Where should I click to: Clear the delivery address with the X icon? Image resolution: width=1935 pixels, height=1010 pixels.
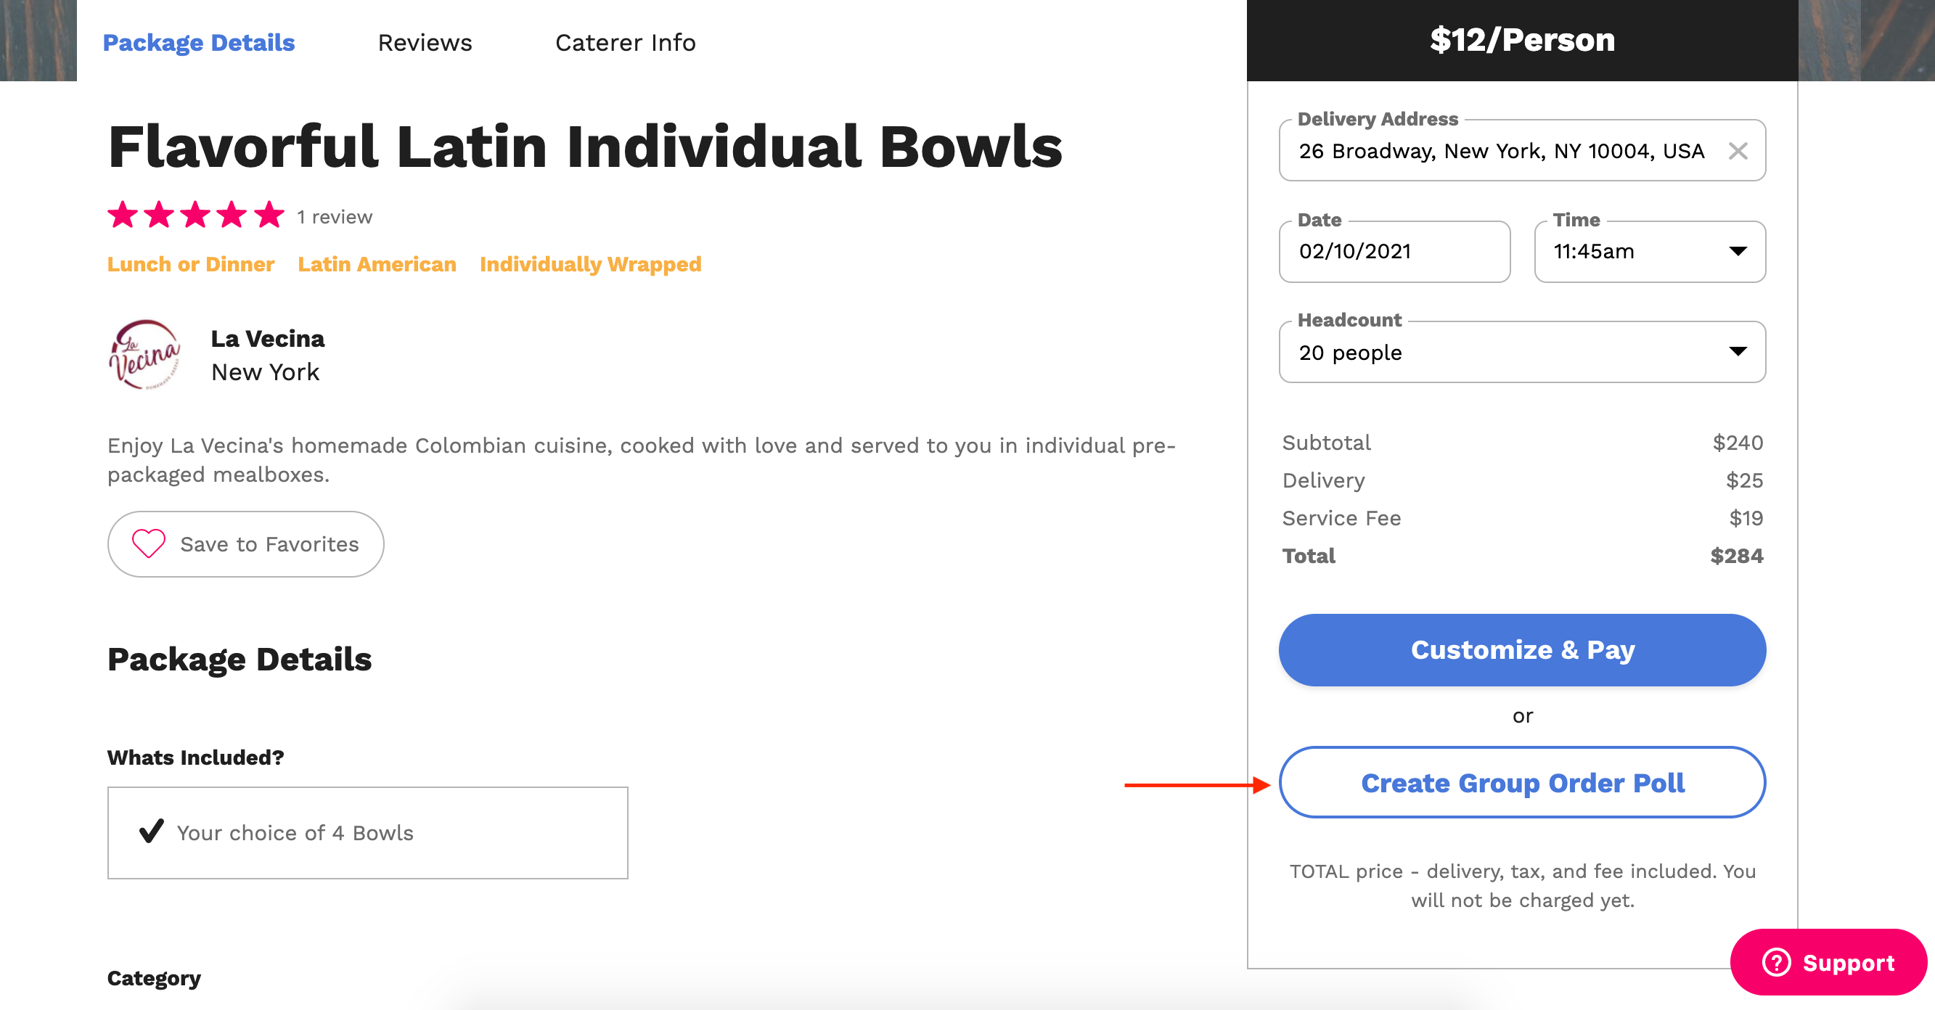click(x=1738, y=151)
